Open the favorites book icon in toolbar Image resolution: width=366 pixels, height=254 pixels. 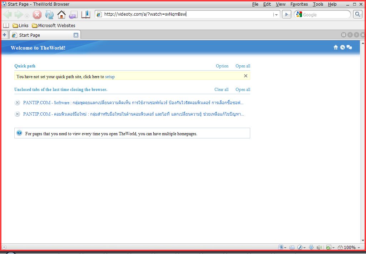pos(86,14)
